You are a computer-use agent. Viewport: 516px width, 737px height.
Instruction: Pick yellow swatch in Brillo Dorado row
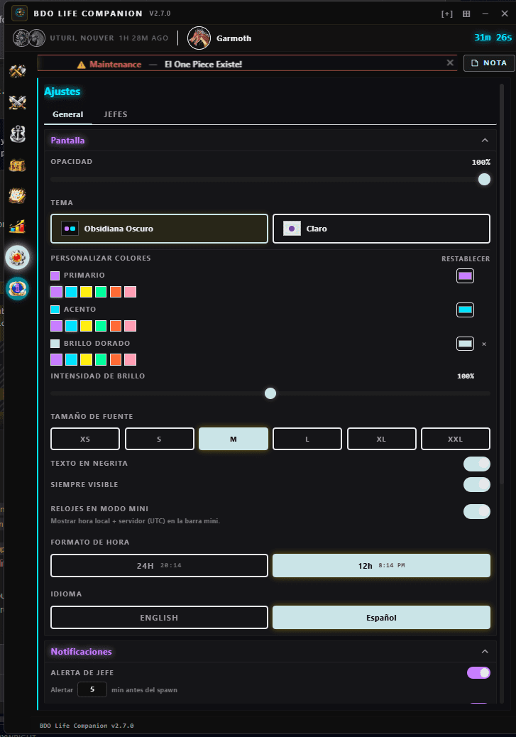pos(86,359)
